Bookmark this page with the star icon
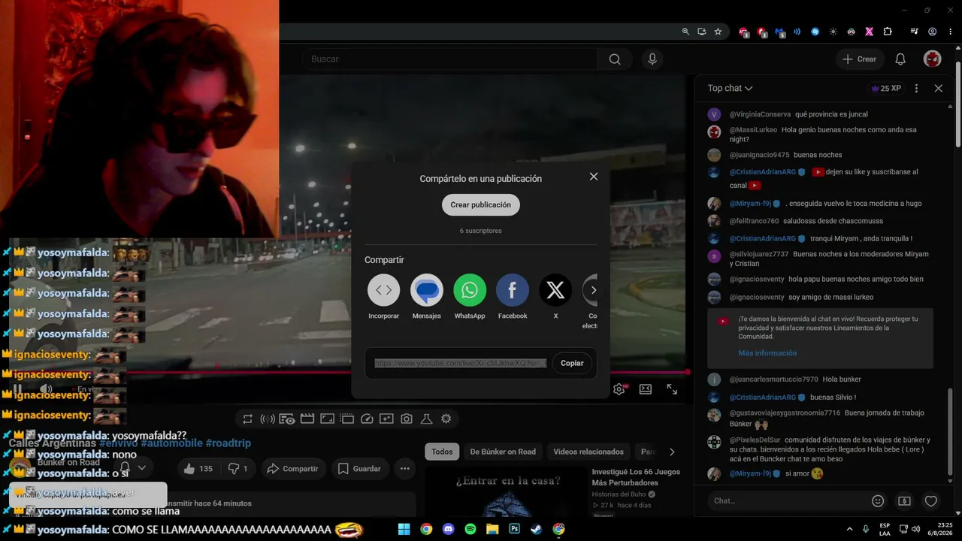This screenshot has width=962, height=541. tap(718, 32)
